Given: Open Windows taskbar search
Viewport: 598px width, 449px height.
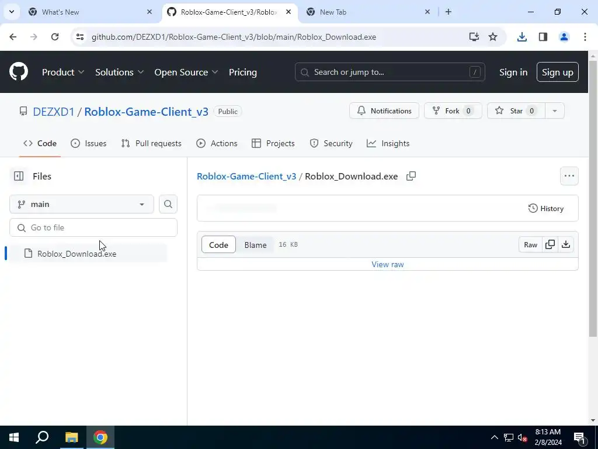Looking at the screenshot, I should [x=42, y=437].
